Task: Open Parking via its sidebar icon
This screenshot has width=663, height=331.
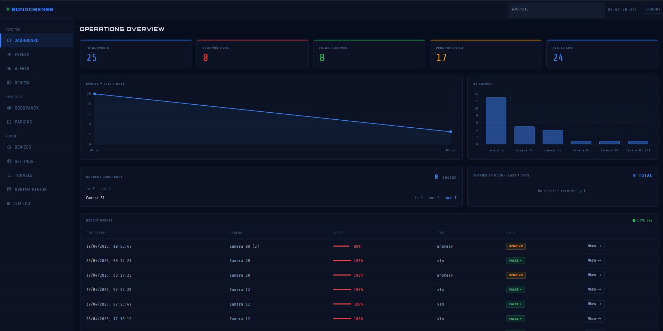Action: (x=9, y=122)
